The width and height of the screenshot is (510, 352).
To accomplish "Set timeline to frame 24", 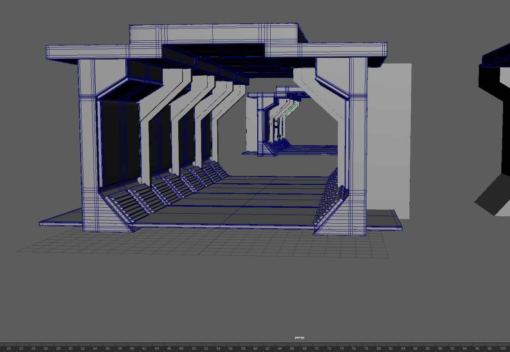I will pos(33,348).
